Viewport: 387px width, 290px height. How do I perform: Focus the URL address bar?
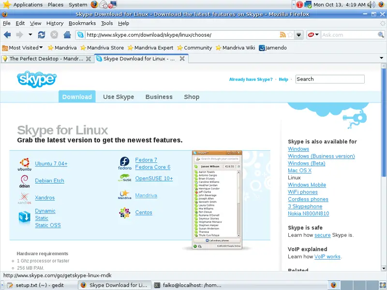pyautogui.click(x=182, y=35)
